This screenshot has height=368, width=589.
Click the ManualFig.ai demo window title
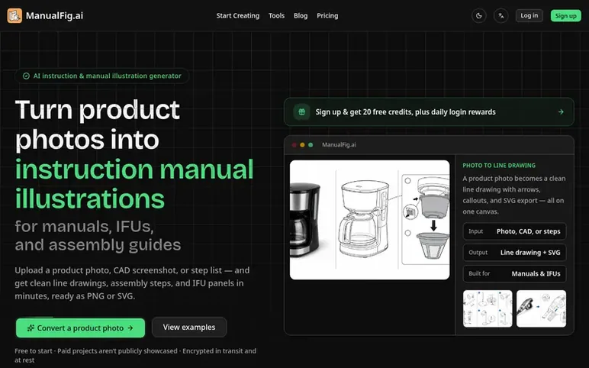[339, 145]
